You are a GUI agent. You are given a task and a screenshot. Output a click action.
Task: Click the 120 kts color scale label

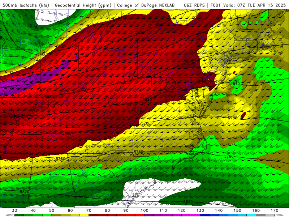point(182,210)
